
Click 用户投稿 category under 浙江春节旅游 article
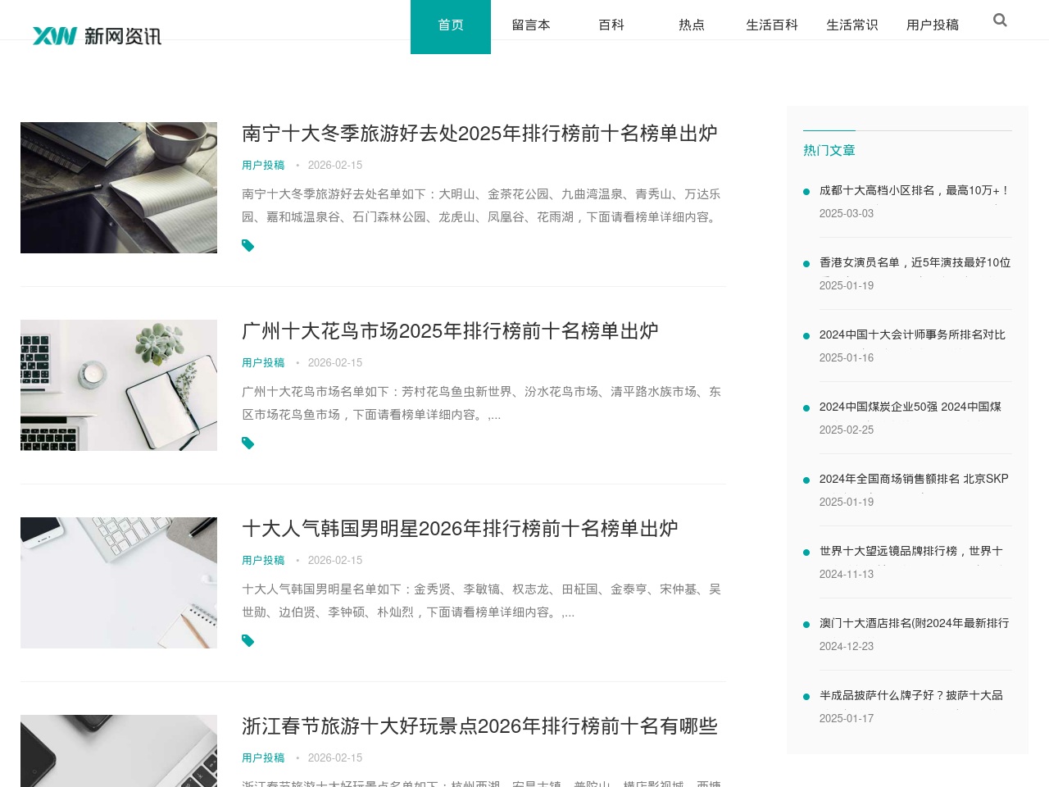(x=263, y=758)
